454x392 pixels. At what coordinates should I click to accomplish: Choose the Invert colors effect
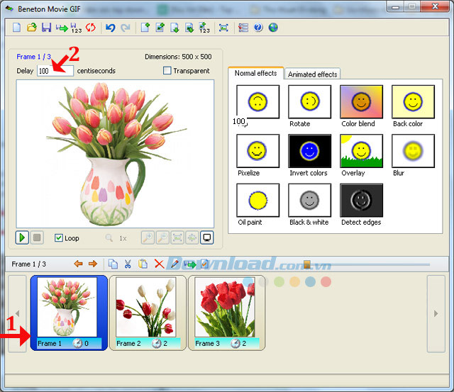tap(309, 151)
